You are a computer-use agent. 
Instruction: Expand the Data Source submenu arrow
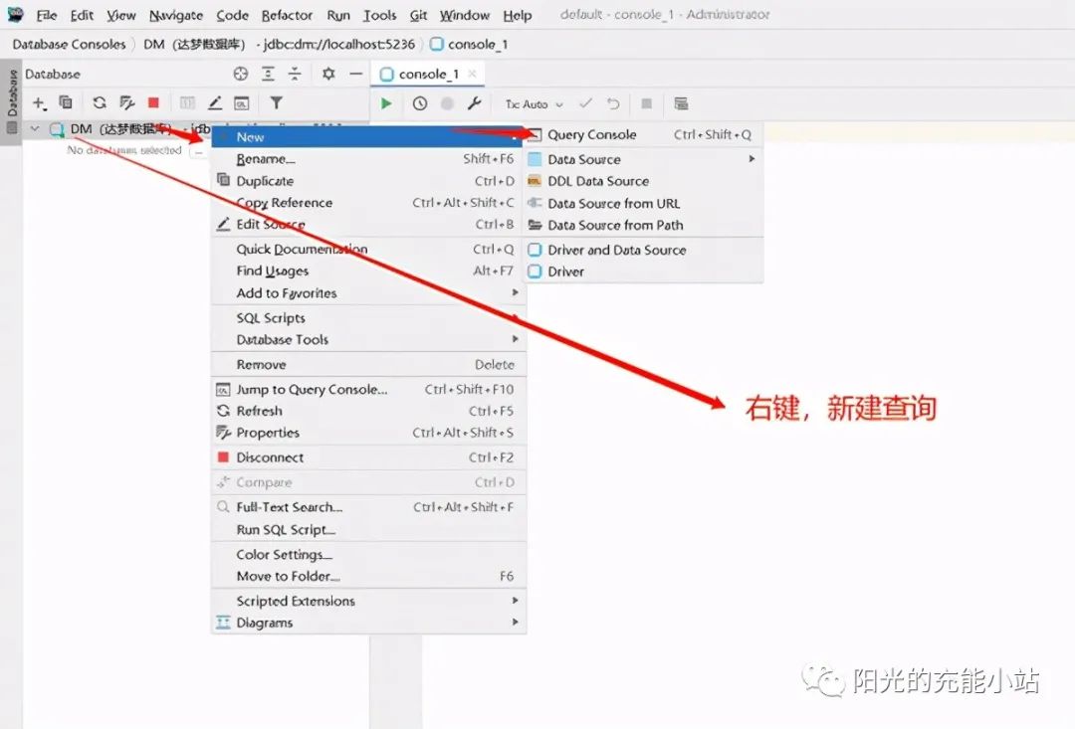click(x=752, y=159)
